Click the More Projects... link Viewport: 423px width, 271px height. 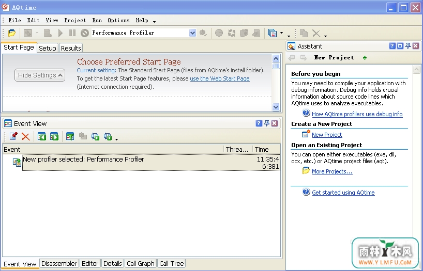pos(332,171)
